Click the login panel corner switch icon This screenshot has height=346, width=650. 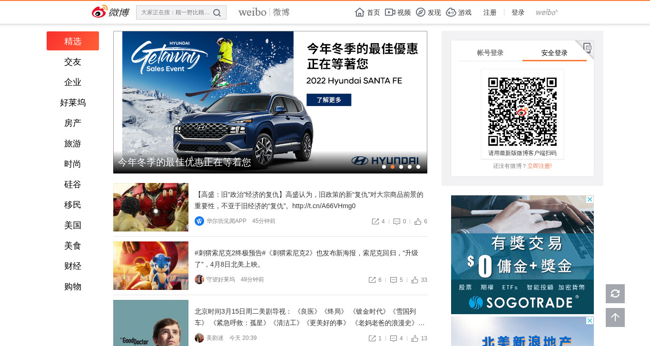pos(588,47)
